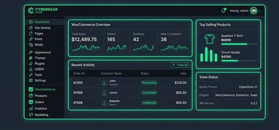Open the Tools label
The image size is (279, 130).
38,75
